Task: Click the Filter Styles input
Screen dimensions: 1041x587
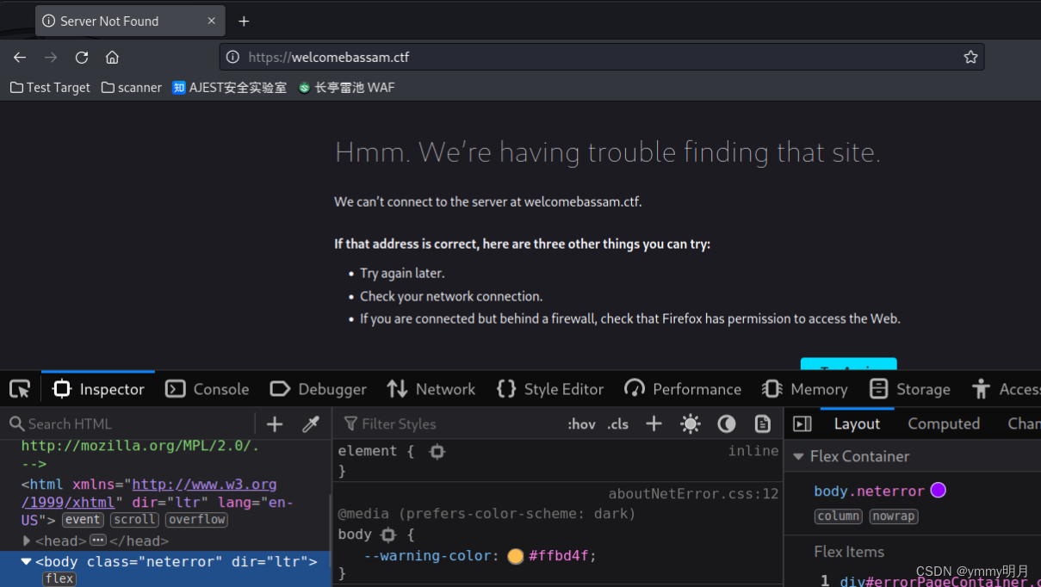Action: point(448,423)
